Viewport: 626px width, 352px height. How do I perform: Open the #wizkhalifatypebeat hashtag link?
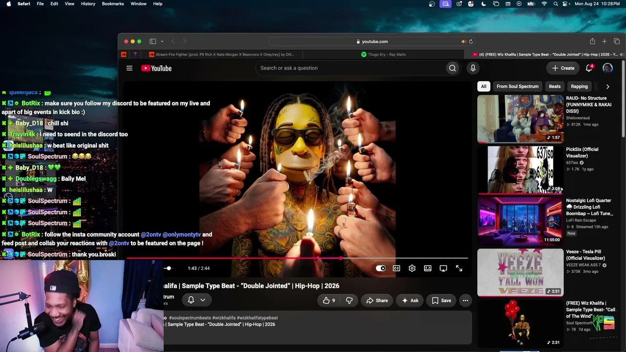click(257, 318)
